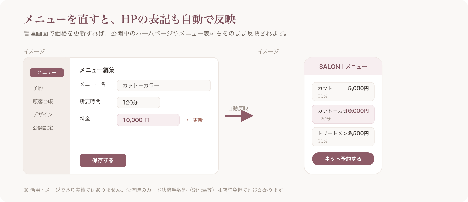This screenshot has height=202, width=468.
Task: Click the 保存する button
Action: [103, 160]
